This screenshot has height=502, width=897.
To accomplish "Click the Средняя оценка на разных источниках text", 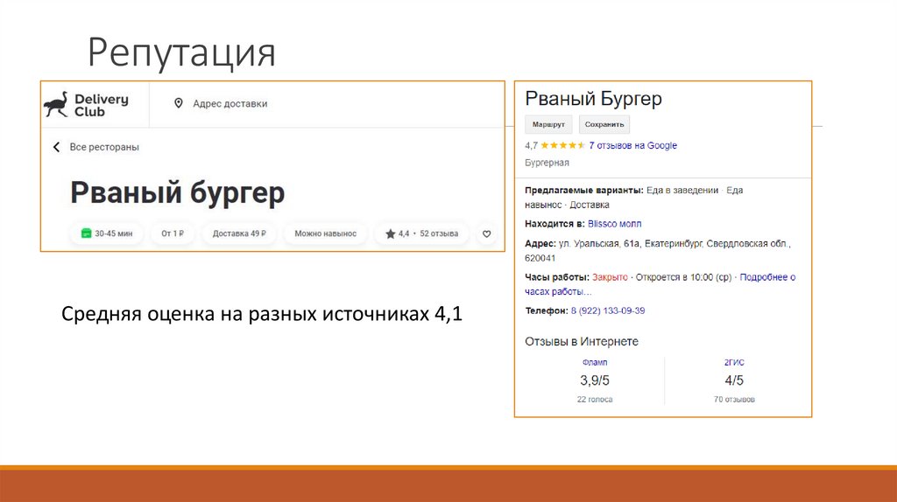I will (x=261, y=314).
